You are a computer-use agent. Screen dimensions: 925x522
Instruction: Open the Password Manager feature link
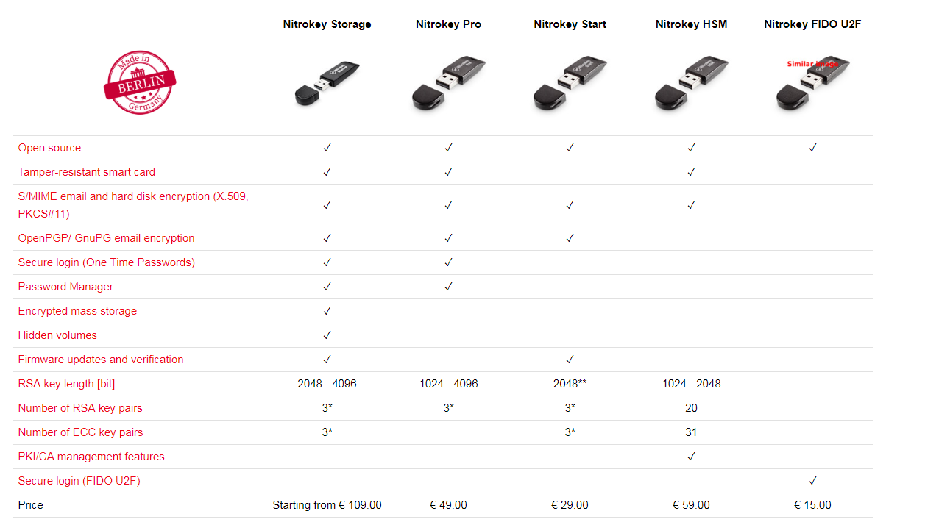pos(65,287)
